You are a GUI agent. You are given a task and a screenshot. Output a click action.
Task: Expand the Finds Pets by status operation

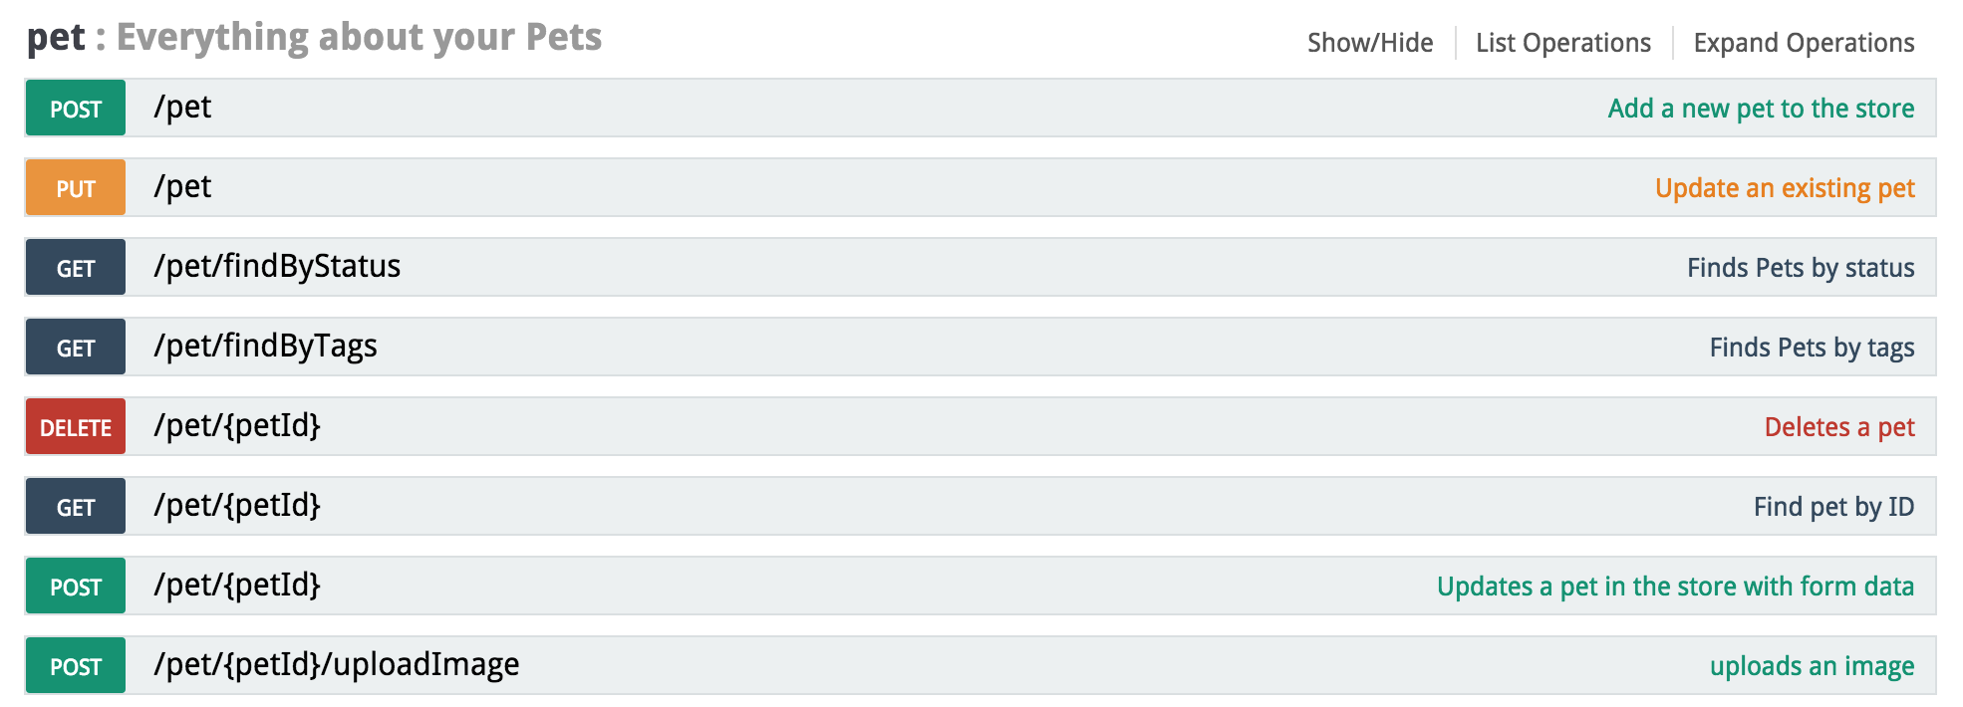tap(1800, 267)
